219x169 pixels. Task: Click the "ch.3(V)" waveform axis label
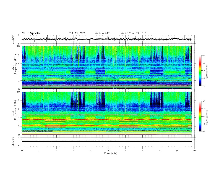[13, 142]
